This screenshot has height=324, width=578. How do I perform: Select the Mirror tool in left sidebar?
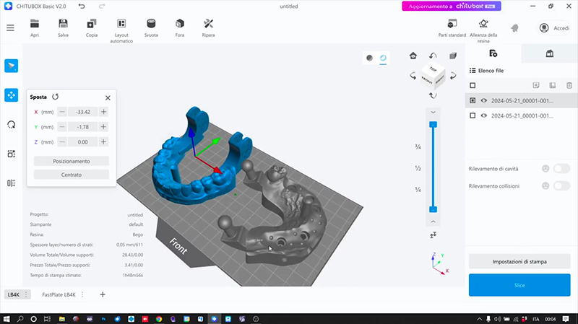11,183
